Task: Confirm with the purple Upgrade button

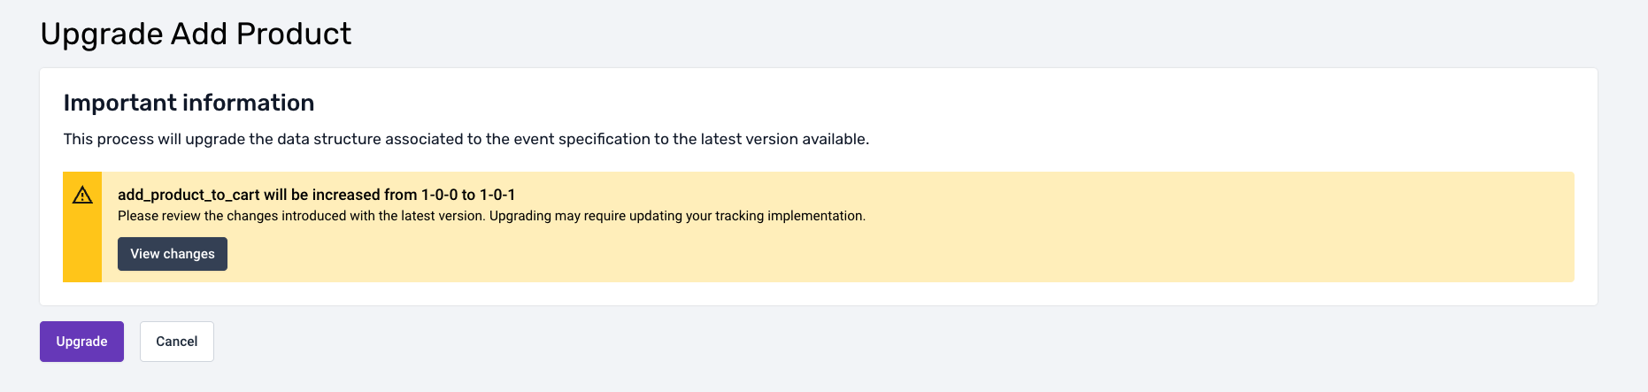Action: [x=81, y=342]
